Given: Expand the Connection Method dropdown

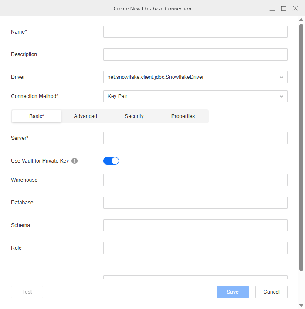Looking at the screenshot, I should tap(195, 96).
